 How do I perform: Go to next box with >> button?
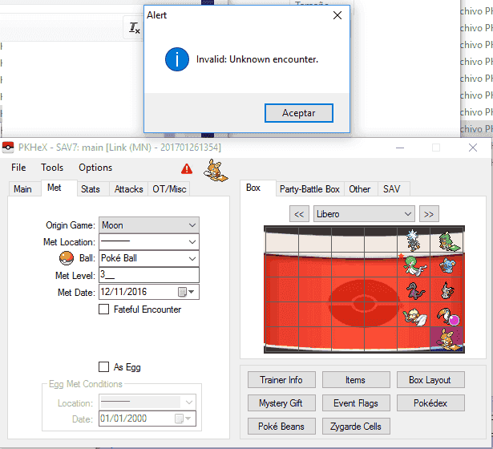point(429,214)
